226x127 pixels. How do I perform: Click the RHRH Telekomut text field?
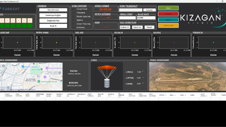131,10
